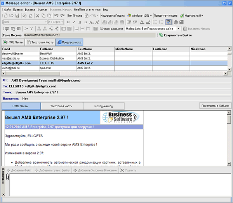The width and height of the screenshot is (233, 203).
Task: Open the Файл menu
Action: point(7,10)
